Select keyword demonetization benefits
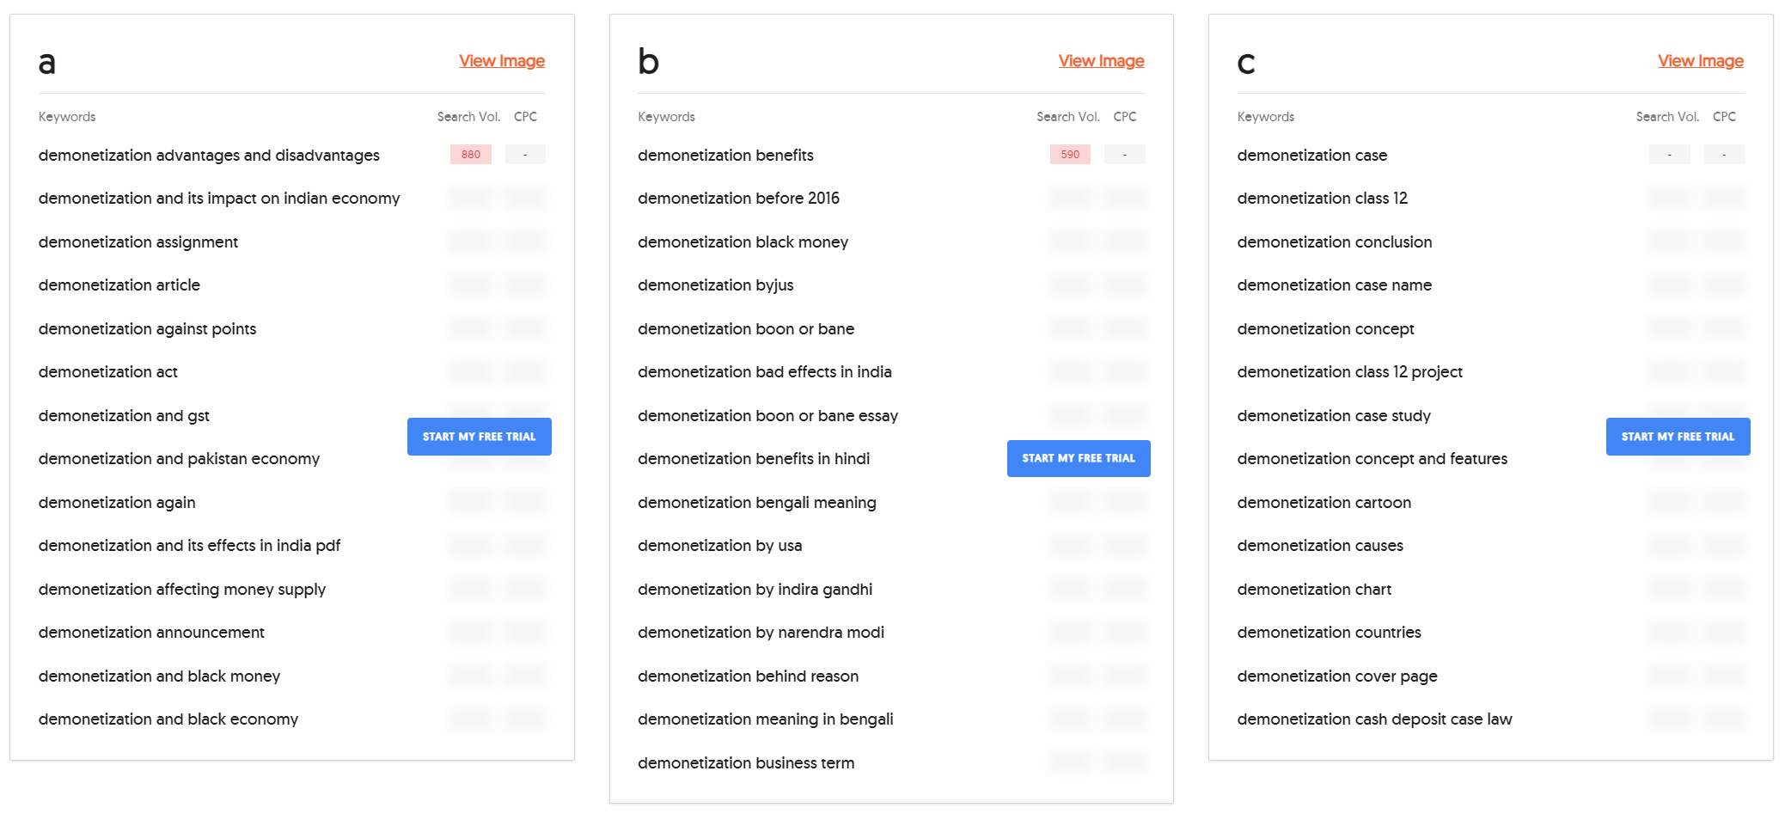Image resolution: width=1785 pixels, height=814 pixels. click(726, 155)
